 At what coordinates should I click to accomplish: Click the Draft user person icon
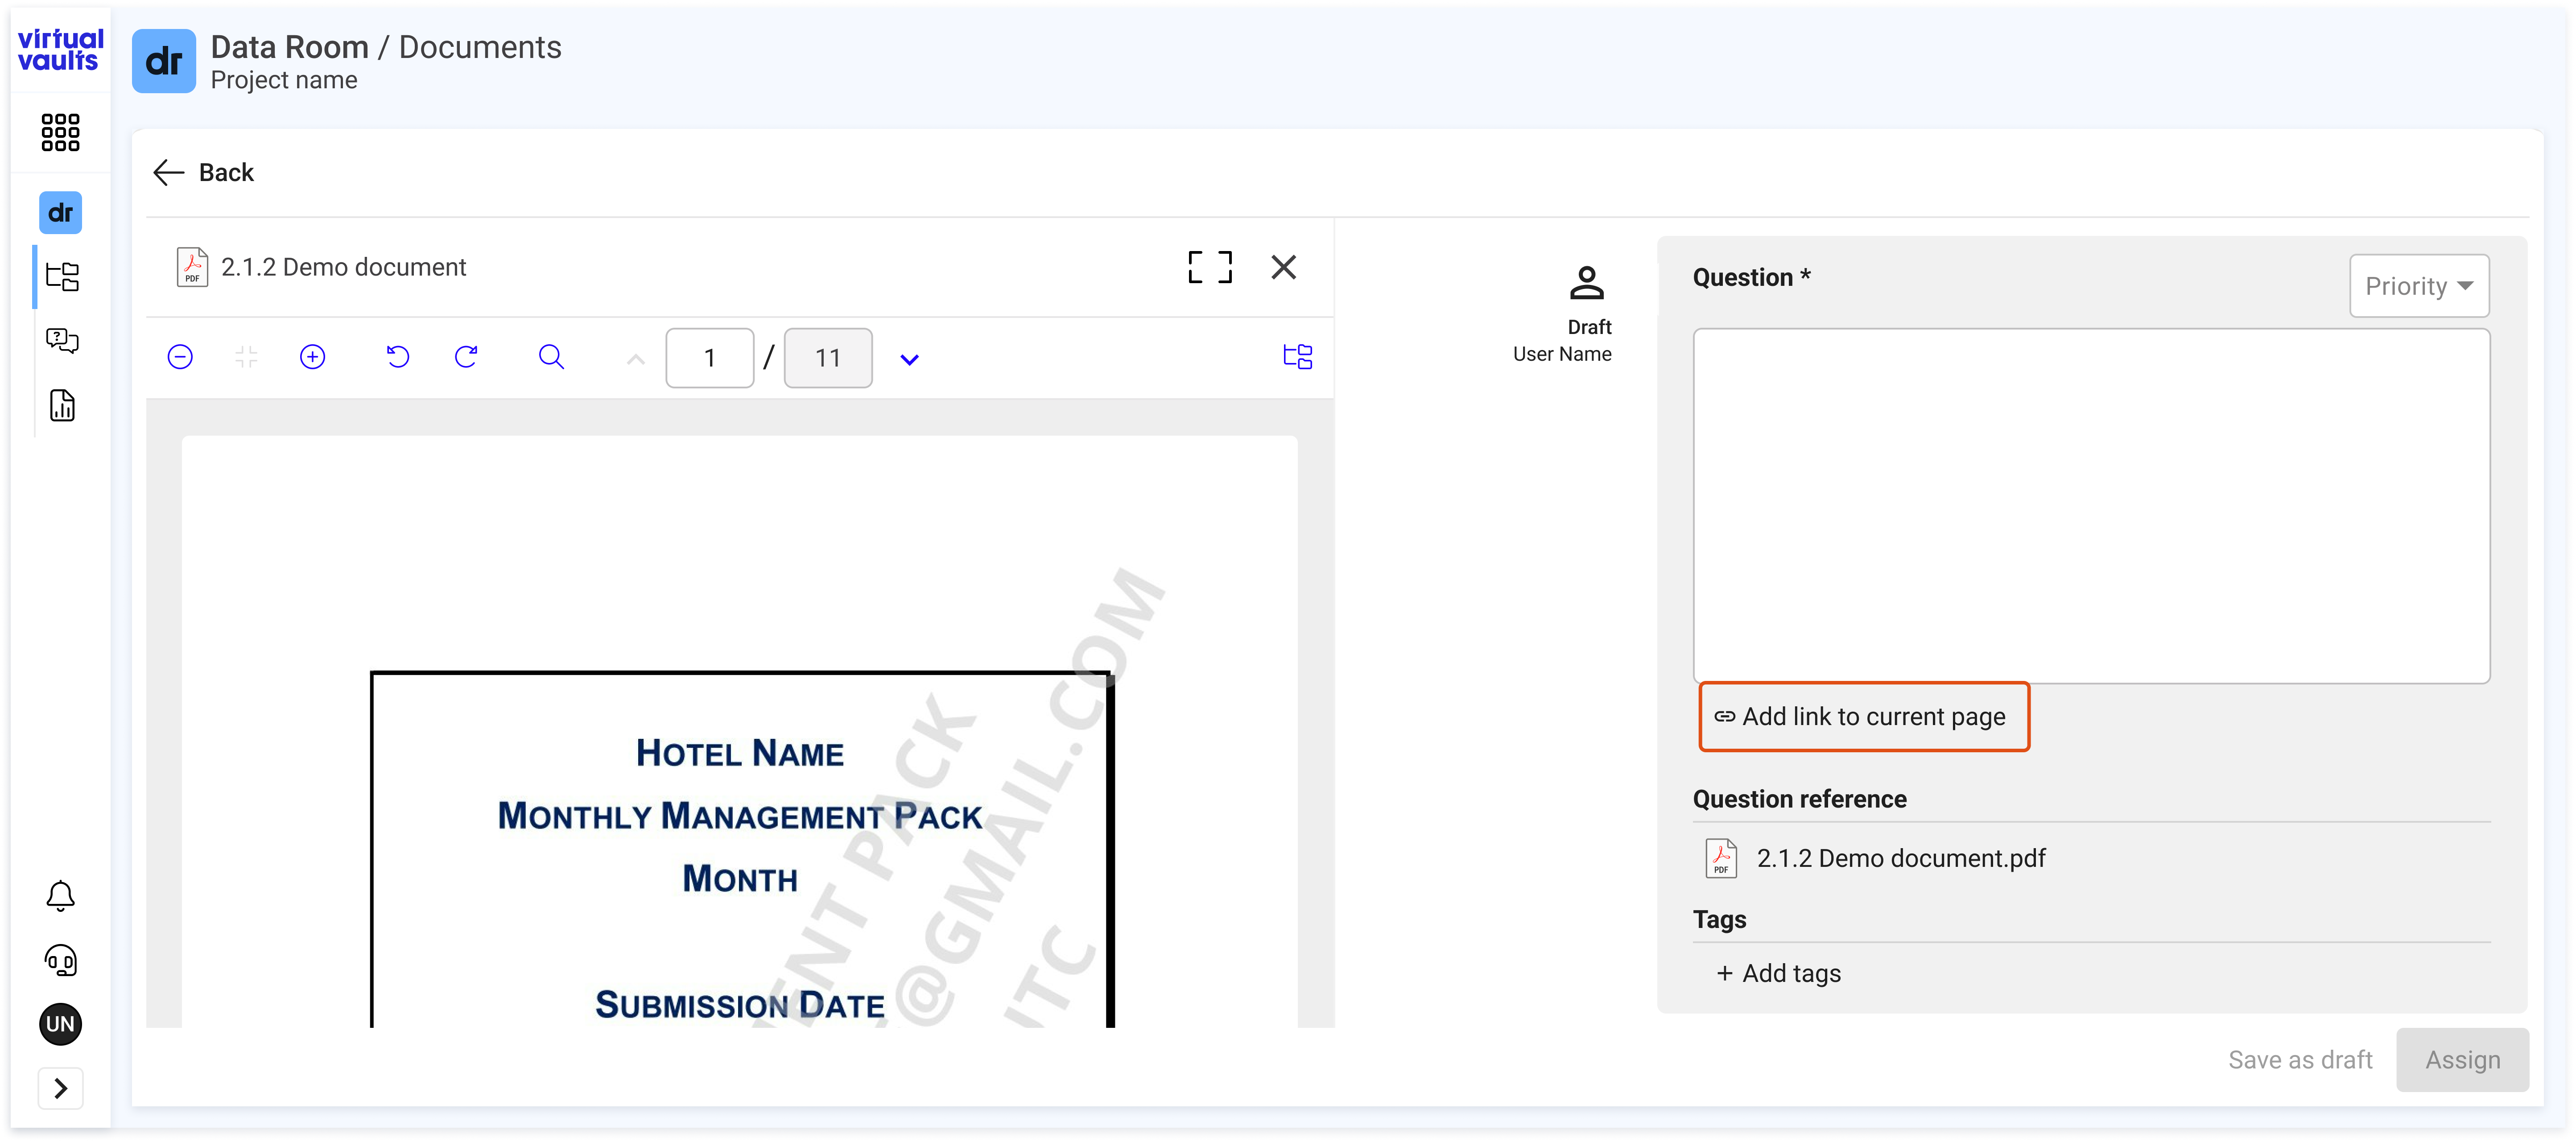1587,283
